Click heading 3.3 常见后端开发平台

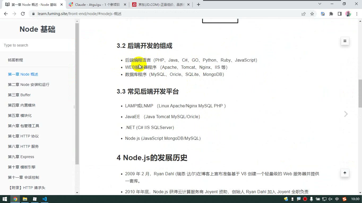coord(148,91)
